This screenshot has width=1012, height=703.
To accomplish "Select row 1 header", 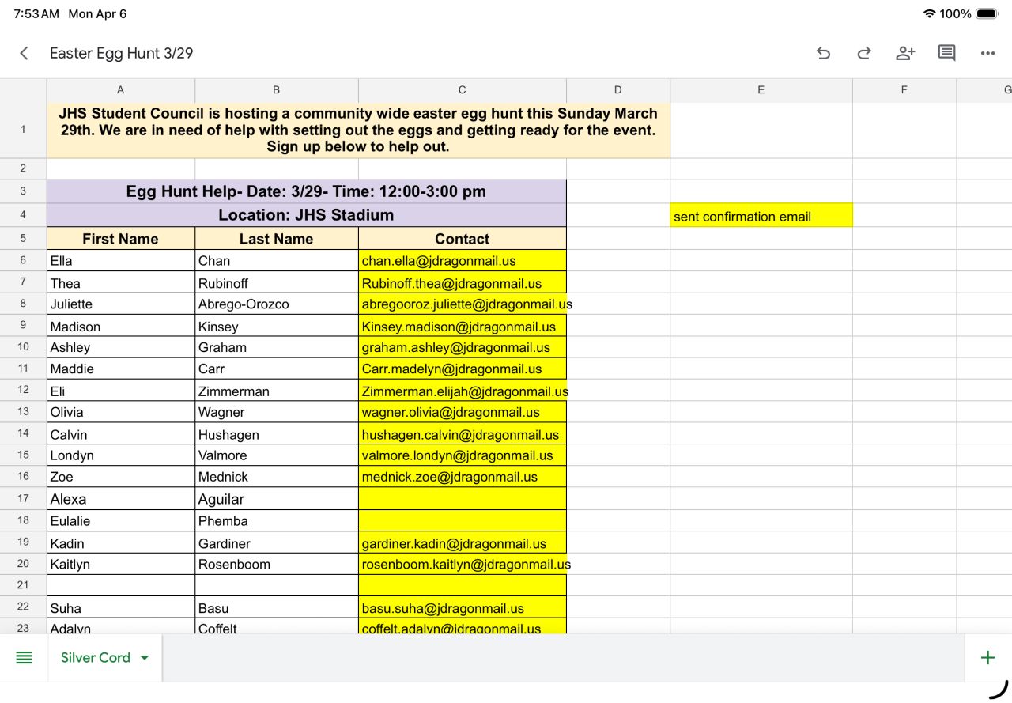I will pyautogui.click(x=24, y=130).
